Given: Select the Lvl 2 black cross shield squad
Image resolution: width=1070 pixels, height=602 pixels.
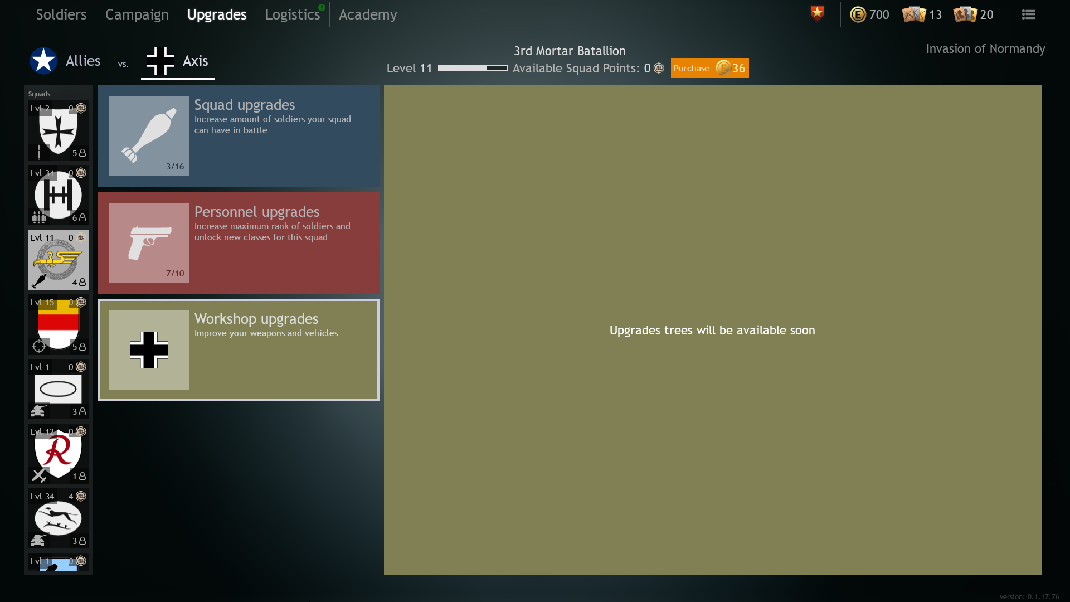Looking at the screenshot, I should [58, 130].
